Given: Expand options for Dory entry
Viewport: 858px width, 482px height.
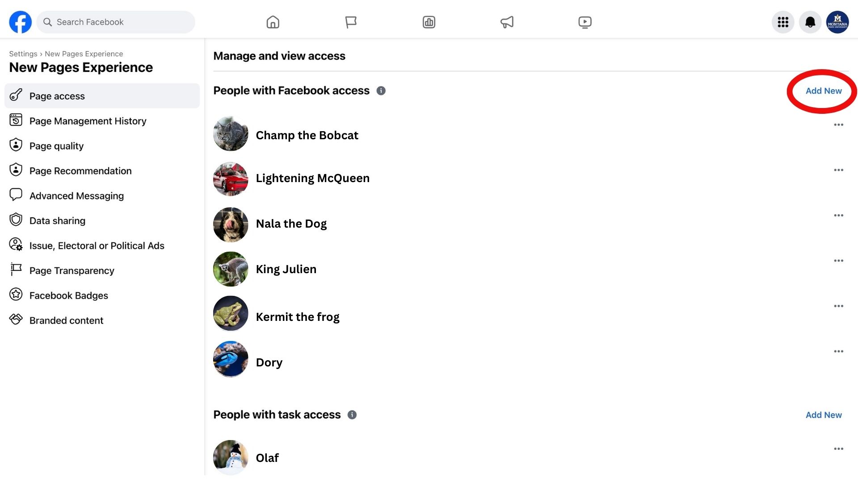Looking at the screenshot, I should [x=838, y=351].
